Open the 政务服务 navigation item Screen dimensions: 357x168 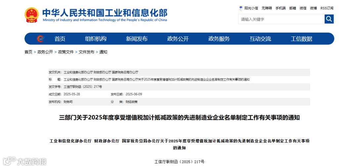click(x=219, y=39)
